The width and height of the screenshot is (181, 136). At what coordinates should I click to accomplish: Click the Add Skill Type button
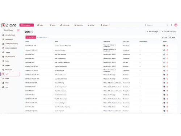pyautogui.click(x=152, y=32)
